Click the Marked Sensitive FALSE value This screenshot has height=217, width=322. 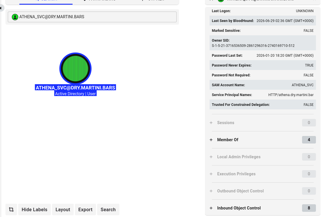click(308, 31)
